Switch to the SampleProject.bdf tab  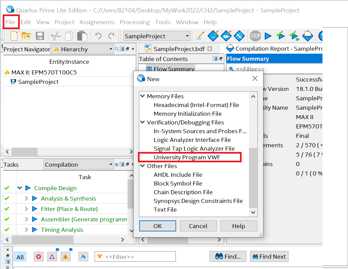tap(179, 49)
